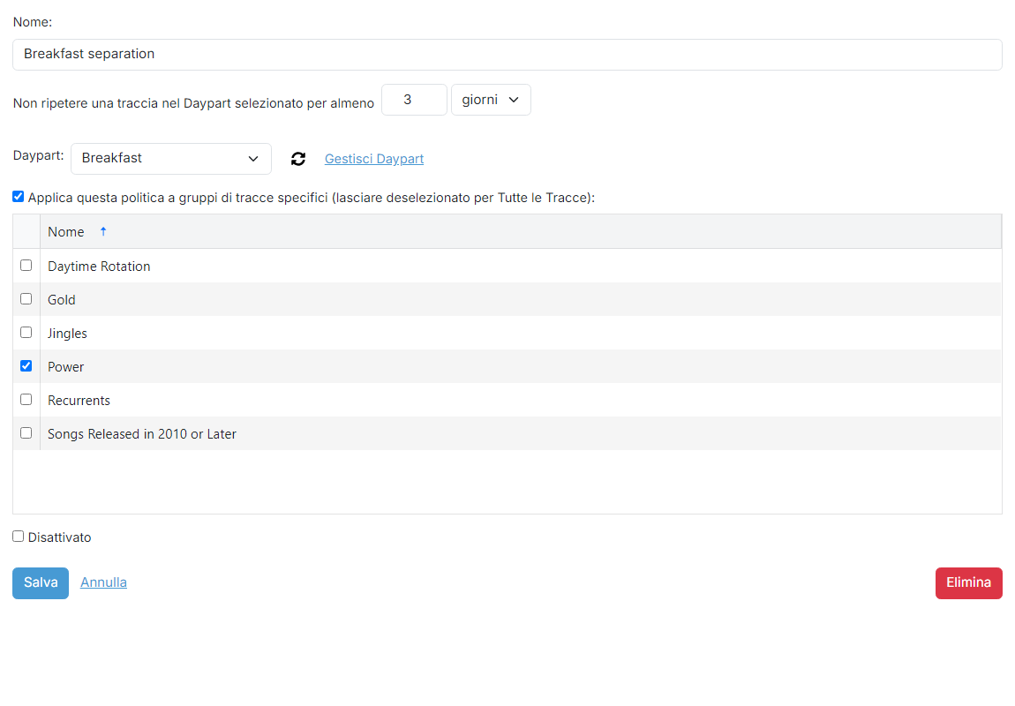The image size is (1015, 706).
Task: Toggle the Disattivato checkbox
Action: pos(19,537)
